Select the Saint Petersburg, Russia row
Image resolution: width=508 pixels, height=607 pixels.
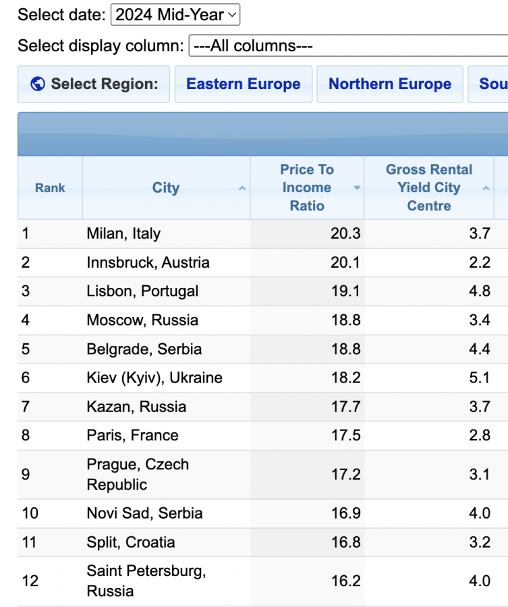(146, 581)
